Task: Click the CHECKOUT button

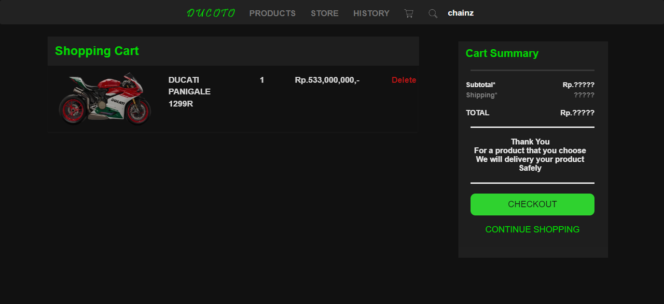Action: click(532, 204)
